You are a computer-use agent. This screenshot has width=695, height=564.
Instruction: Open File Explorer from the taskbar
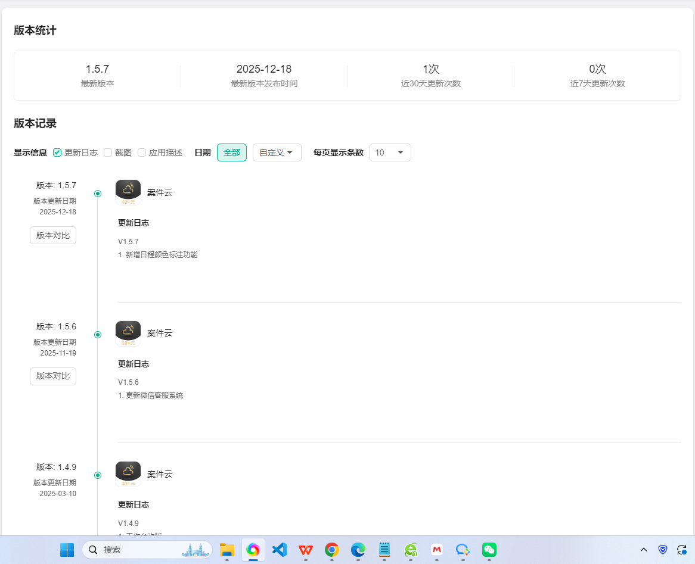click(227, 550)
